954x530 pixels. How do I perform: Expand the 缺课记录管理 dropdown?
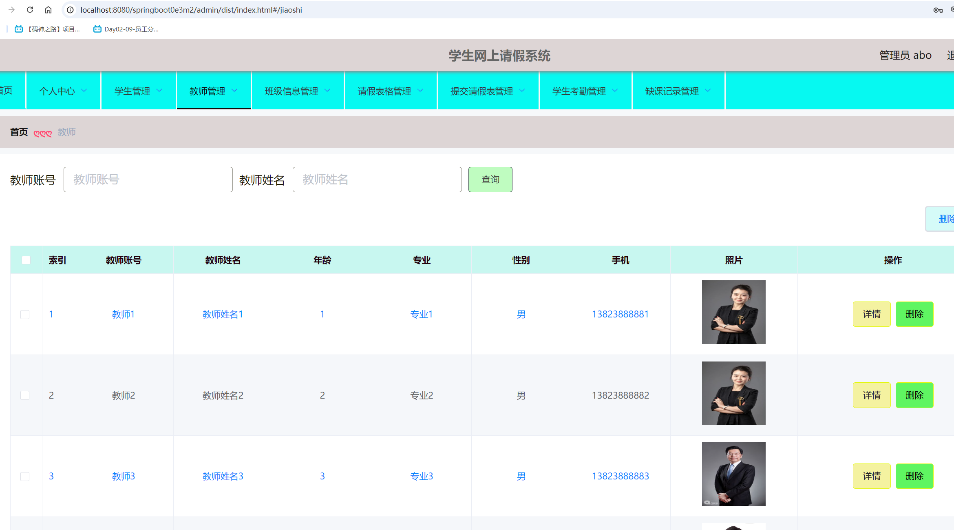pos(677,91)
